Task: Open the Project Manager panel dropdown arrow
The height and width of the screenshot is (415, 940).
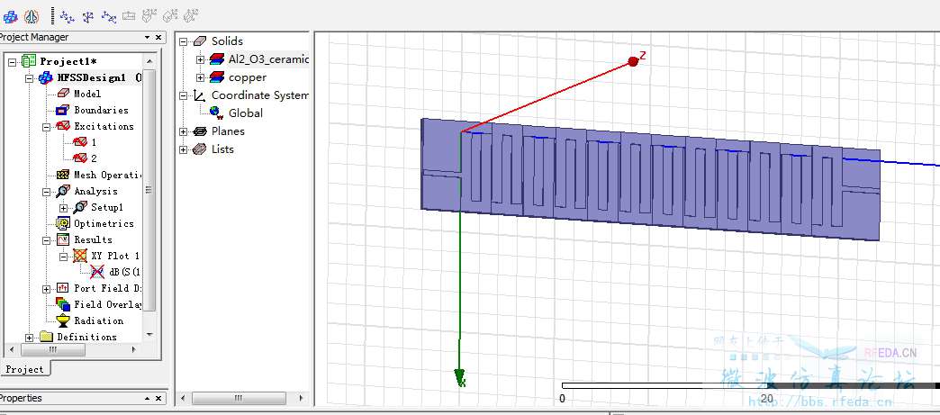Action: [148, 37]
